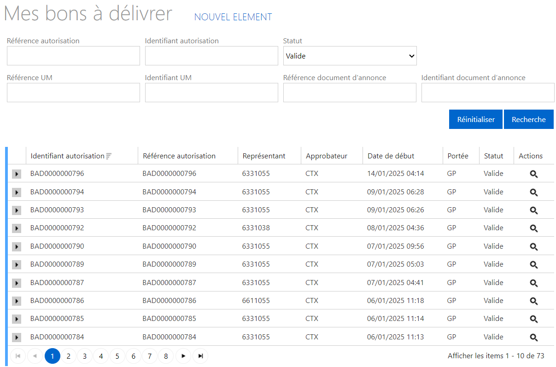
Task: Open magnifier action for BAD0000000784
Action: click(533, 338)
